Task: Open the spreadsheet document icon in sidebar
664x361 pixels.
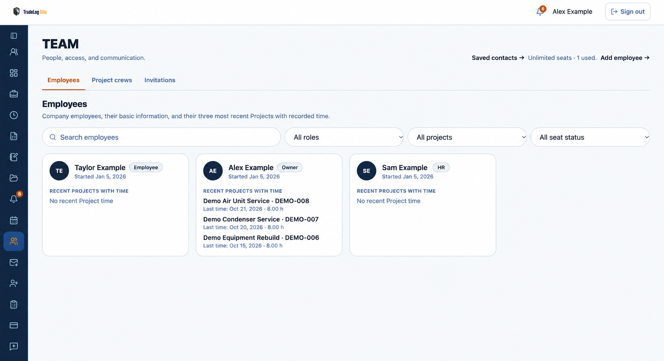Action: 14,136
